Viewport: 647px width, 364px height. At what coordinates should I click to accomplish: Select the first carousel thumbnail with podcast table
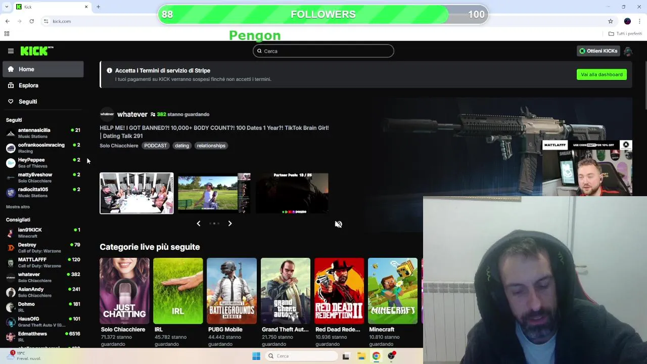(136, 193)
